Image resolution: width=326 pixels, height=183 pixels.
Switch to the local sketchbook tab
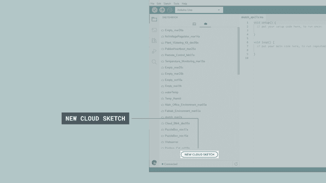194,24
